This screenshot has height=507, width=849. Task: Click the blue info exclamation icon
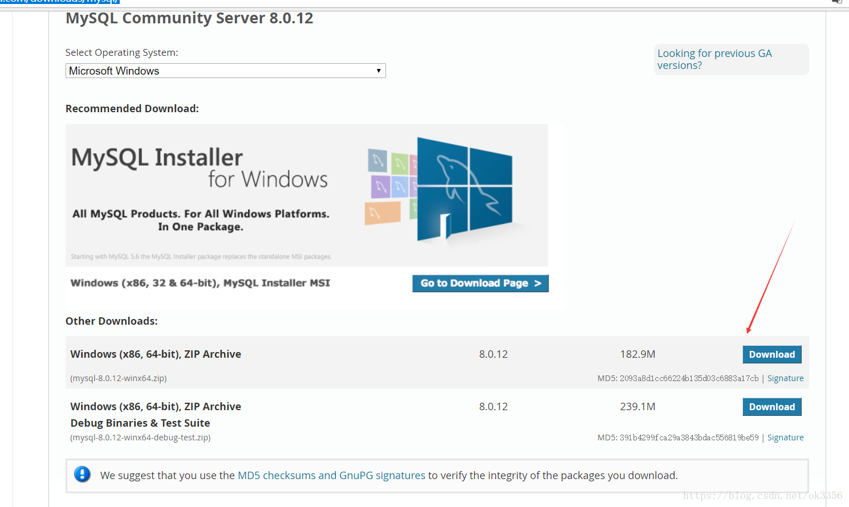tap(82, 474)
